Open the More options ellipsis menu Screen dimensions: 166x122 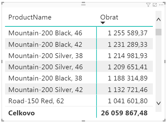(x=161, y=5)
